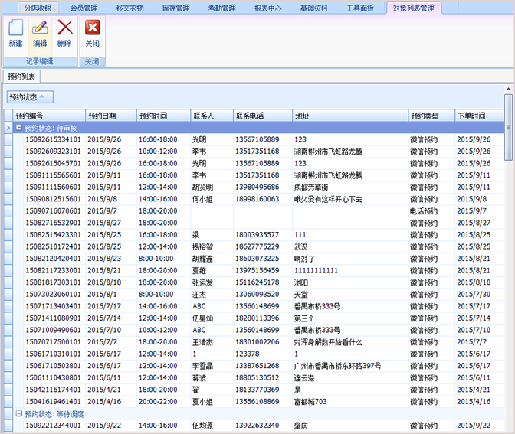The height and width of the screenshot is (434, 515).
Task: Sort by 联系人 column header
Action: click(x=211, y=116)
